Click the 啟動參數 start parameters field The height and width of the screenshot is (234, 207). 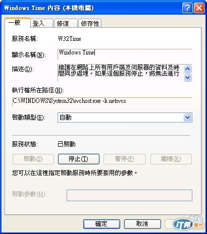[x=129, y=195]
